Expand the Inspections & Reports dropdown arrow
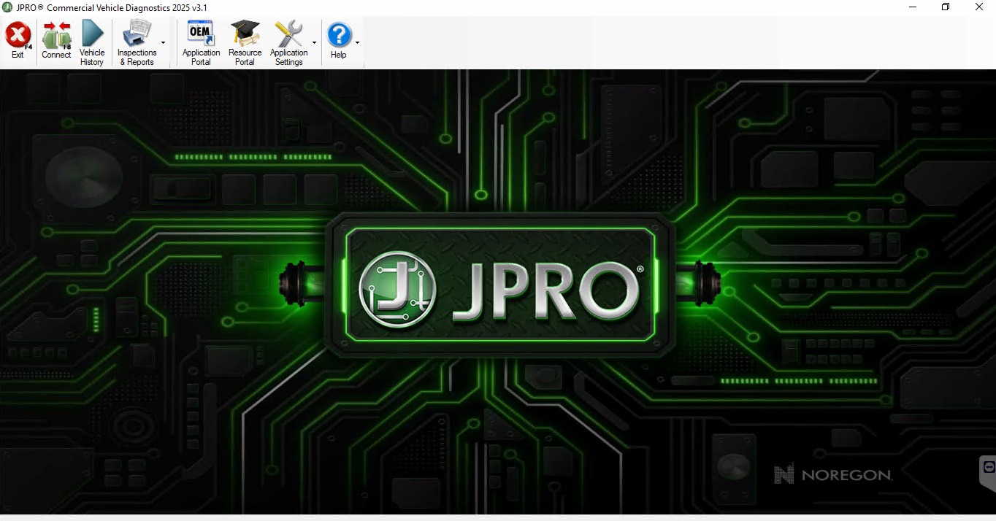 163,43
